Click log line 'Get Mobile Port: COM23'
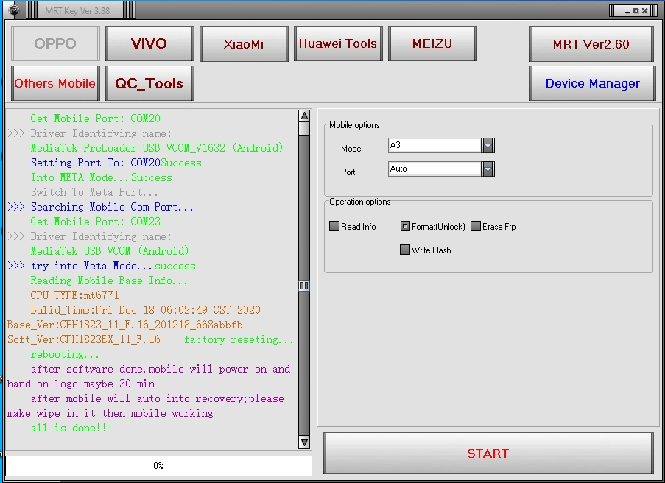Screen dimensions: 665x483 point(96,222)
